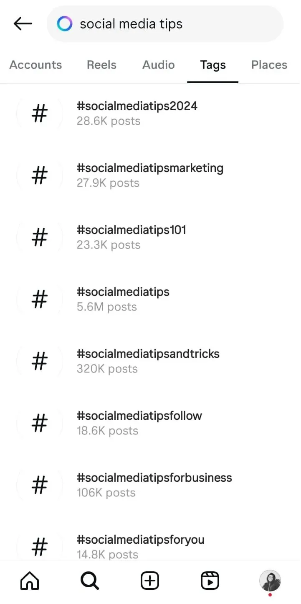This screenshot has width=301, height=604.
Task: Open the Create post plus icon
Action: [149, 581]
